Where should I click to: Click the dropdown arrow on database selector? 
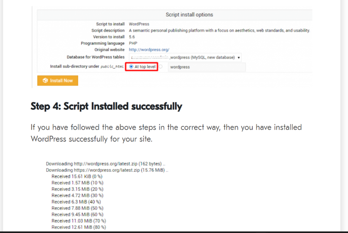(x=238, y=58)
